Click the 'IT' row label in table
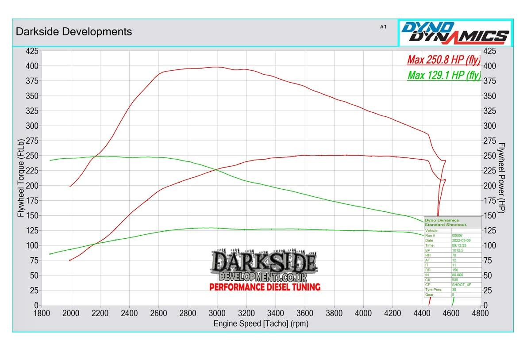The image size is (531, 359). (x=427, y=265)
